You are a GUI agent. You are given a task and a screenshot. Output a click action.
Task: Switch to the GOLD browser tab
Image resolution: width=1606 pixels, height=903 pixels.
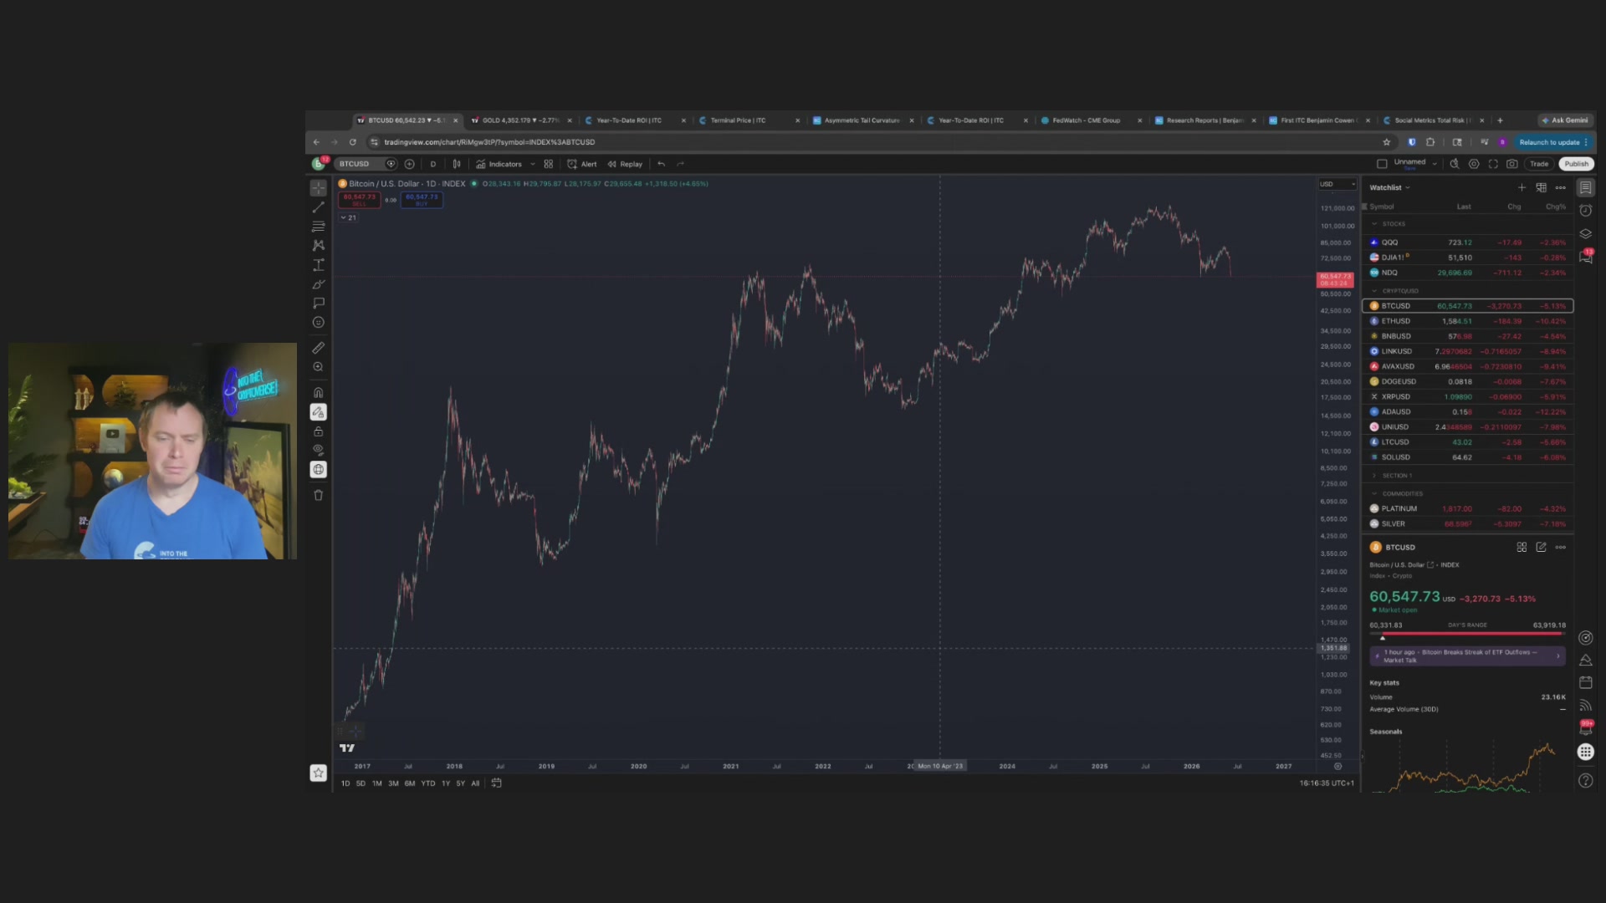519,120
